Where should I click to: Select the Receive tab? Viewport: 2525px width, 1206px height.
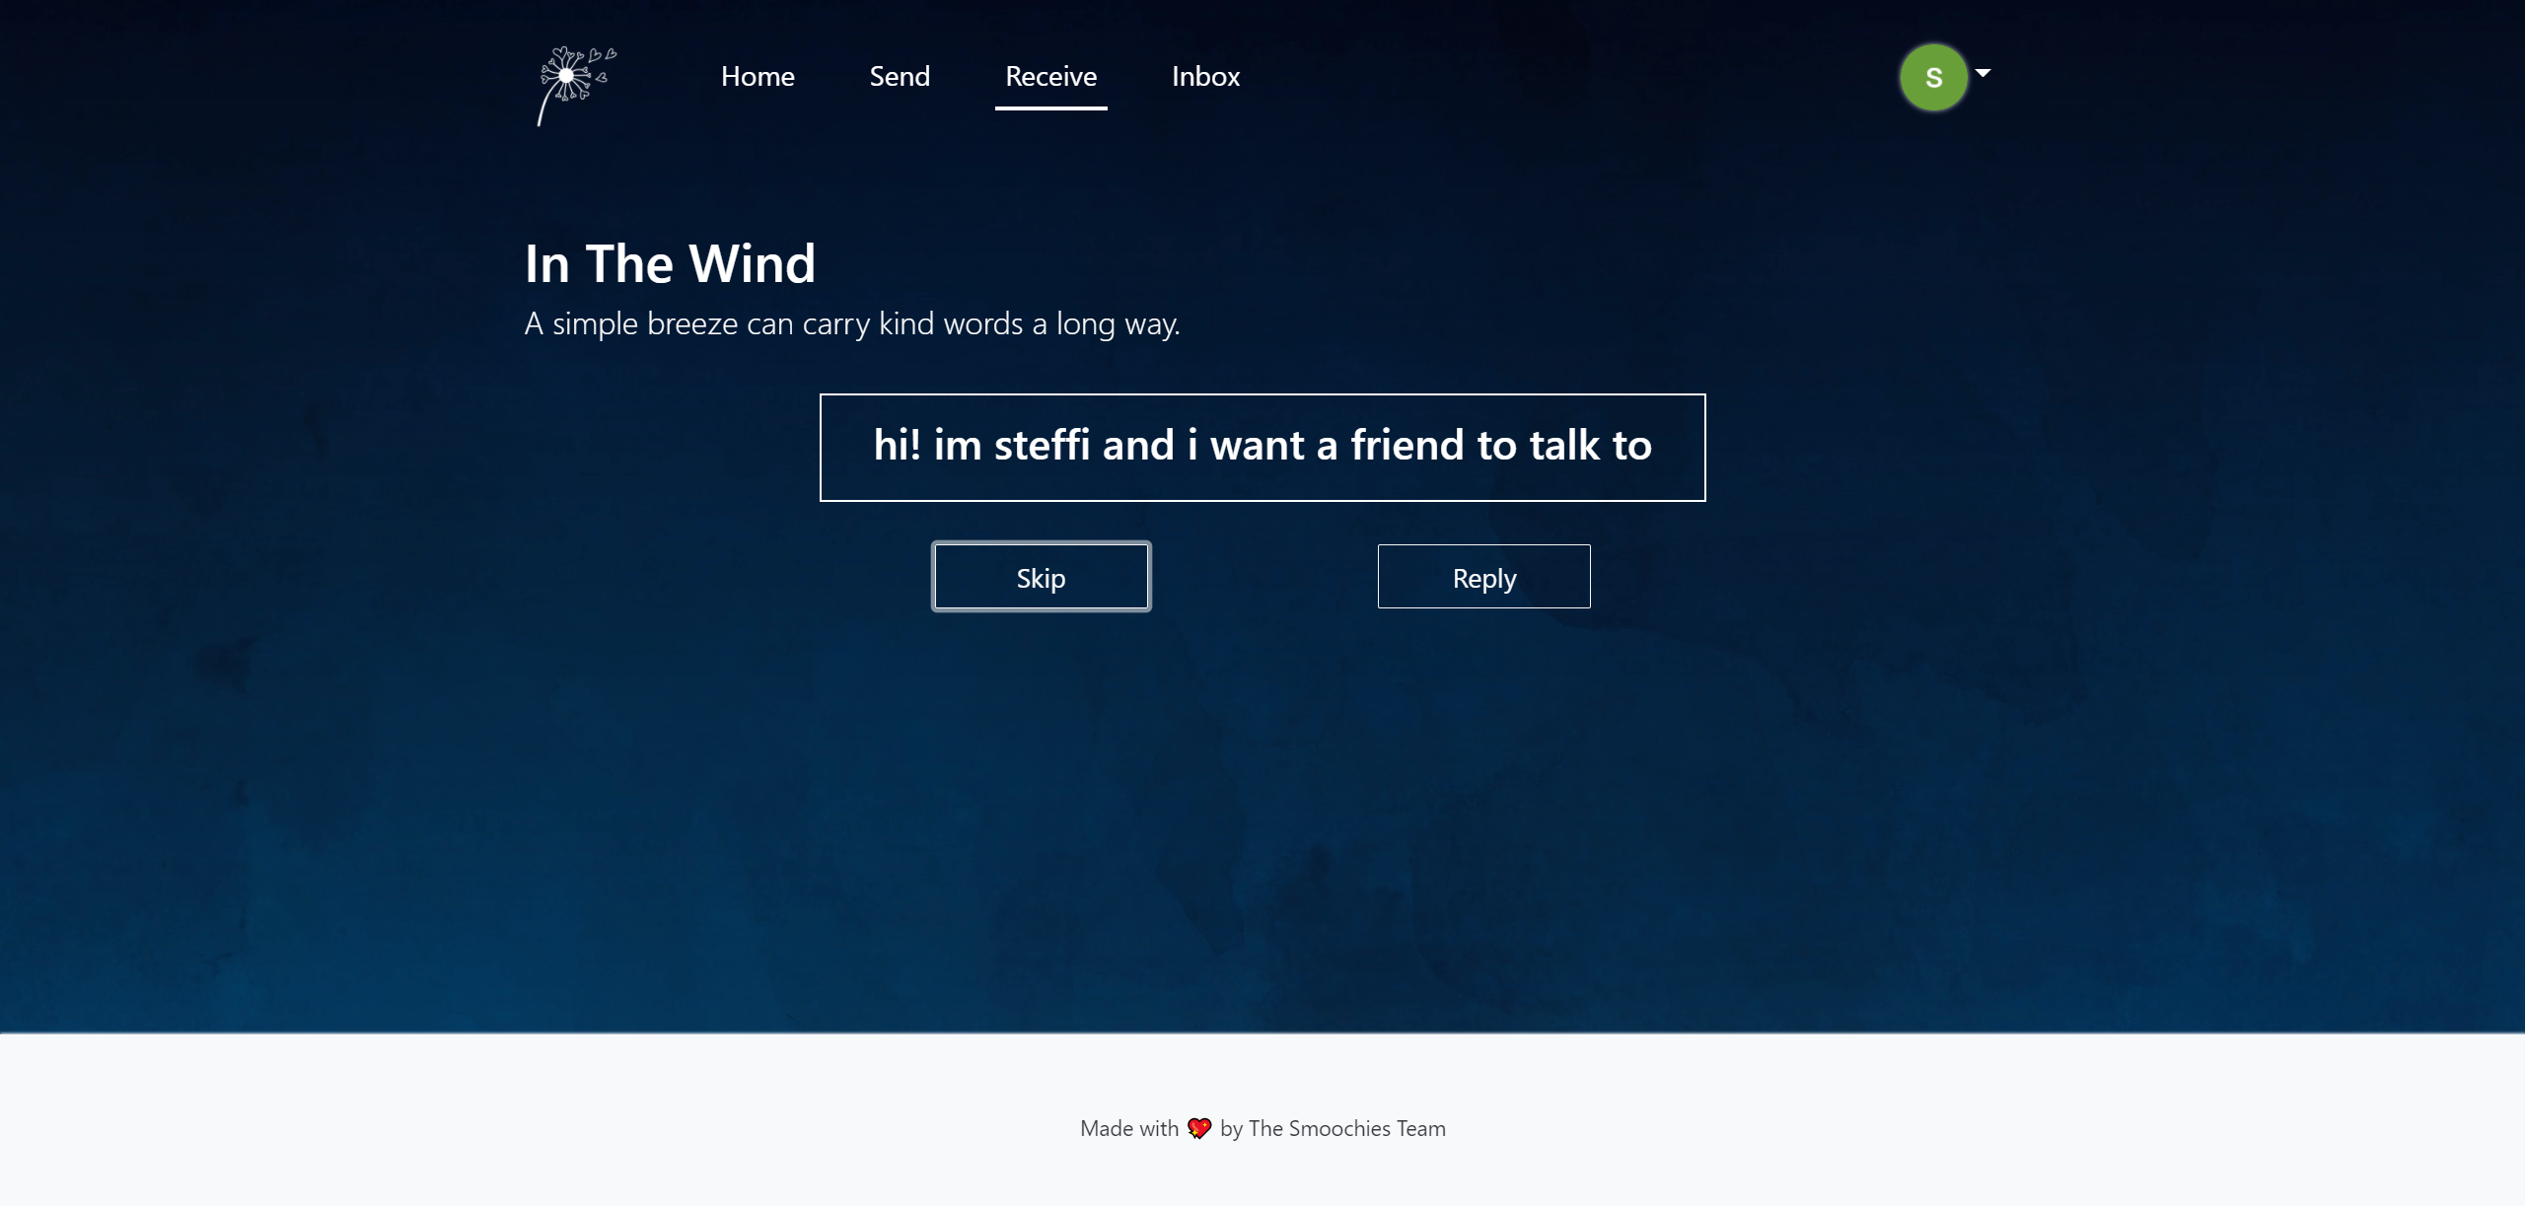1050,76
